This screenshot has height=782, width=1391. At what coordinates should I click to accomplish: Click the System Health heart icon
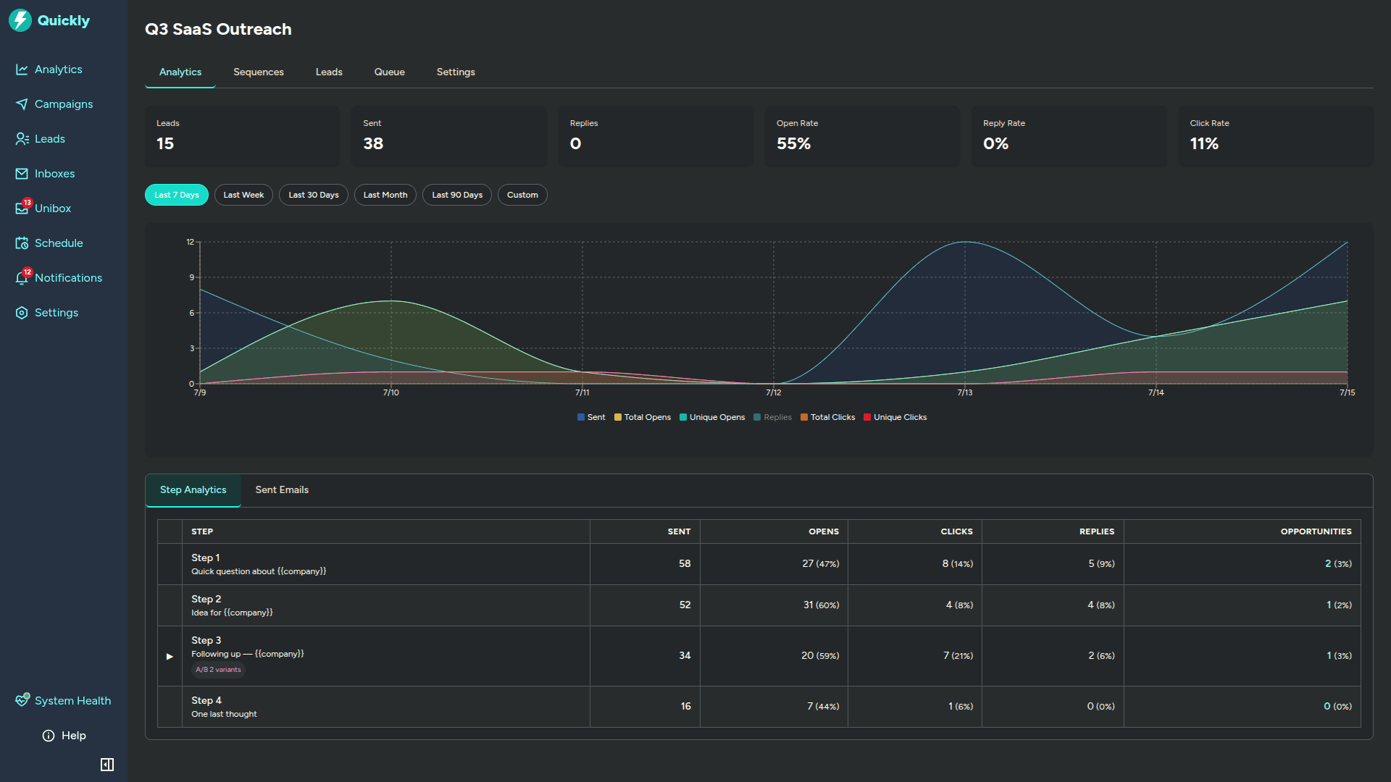pos(22,700)
